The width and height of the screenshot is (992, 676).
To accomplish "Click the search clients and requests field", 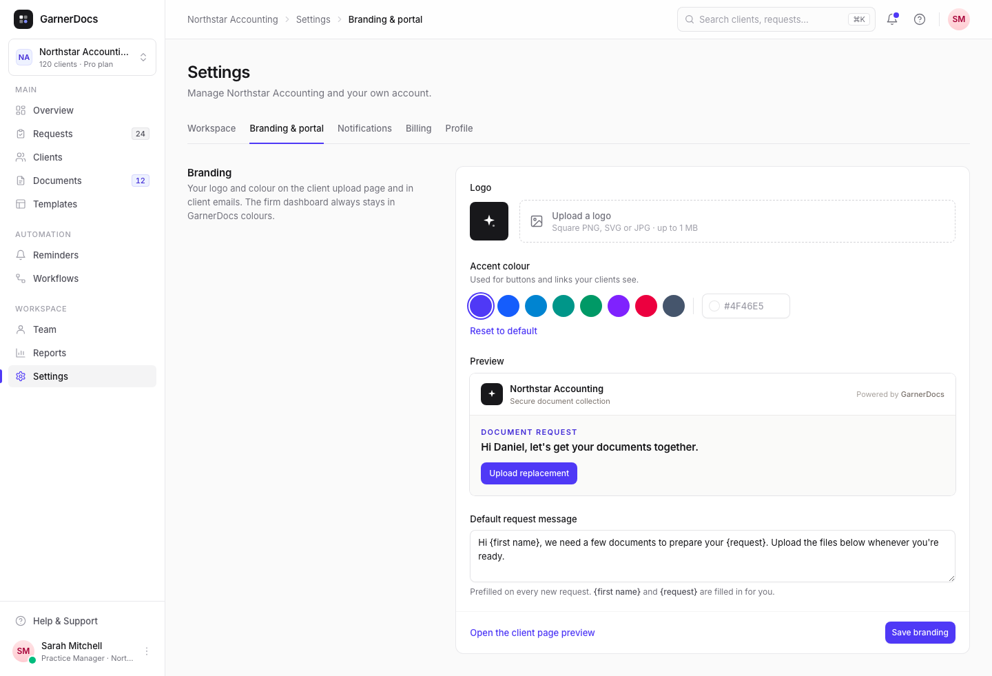I will [776, 19].
